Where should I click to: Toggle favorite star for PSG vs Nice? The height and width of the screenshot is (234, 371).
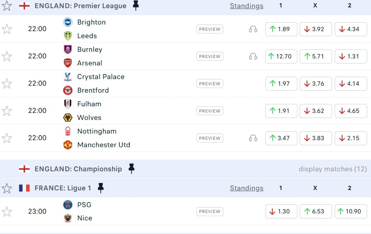7,212
